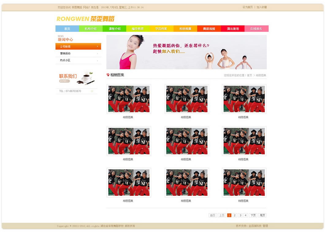This screenshot has height=232, width=325.
Task: Go to page 4 in pagination
Action: pyautogui.click(x=245, y=215)
